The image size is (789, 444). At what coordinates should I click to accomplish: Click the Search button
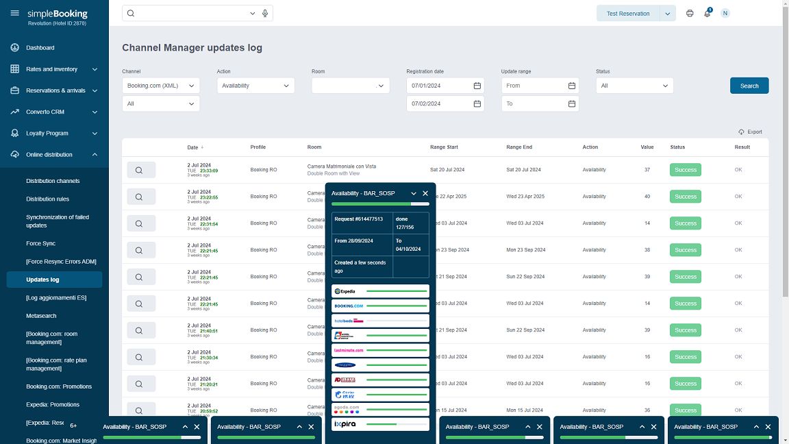click(749, 86)
